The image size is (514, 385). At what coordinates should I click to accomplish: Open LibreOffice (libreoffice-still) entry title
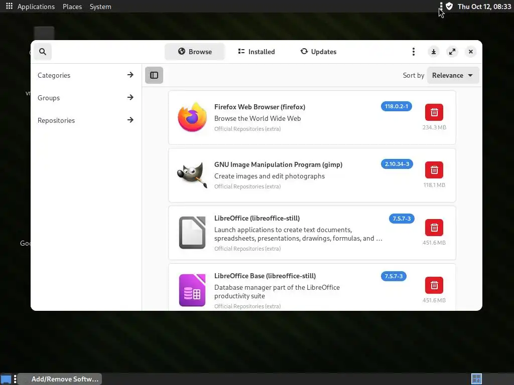click(x=257, y=219)
